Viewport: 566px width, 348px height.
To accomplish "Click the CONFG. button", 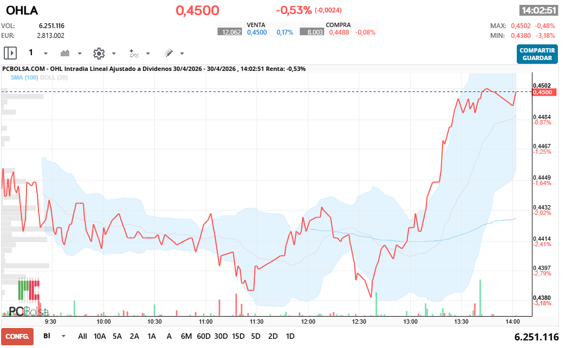I will point(17,336).
